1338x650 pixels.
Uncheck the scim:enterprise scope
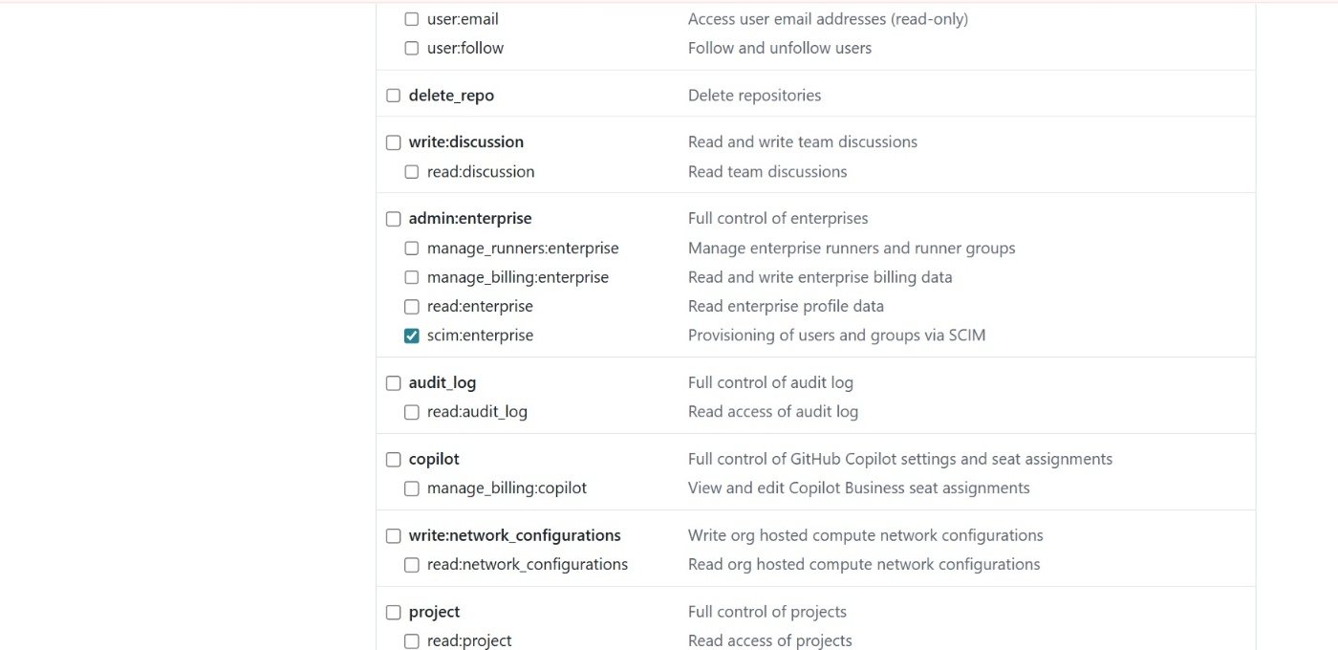point(412,336)
